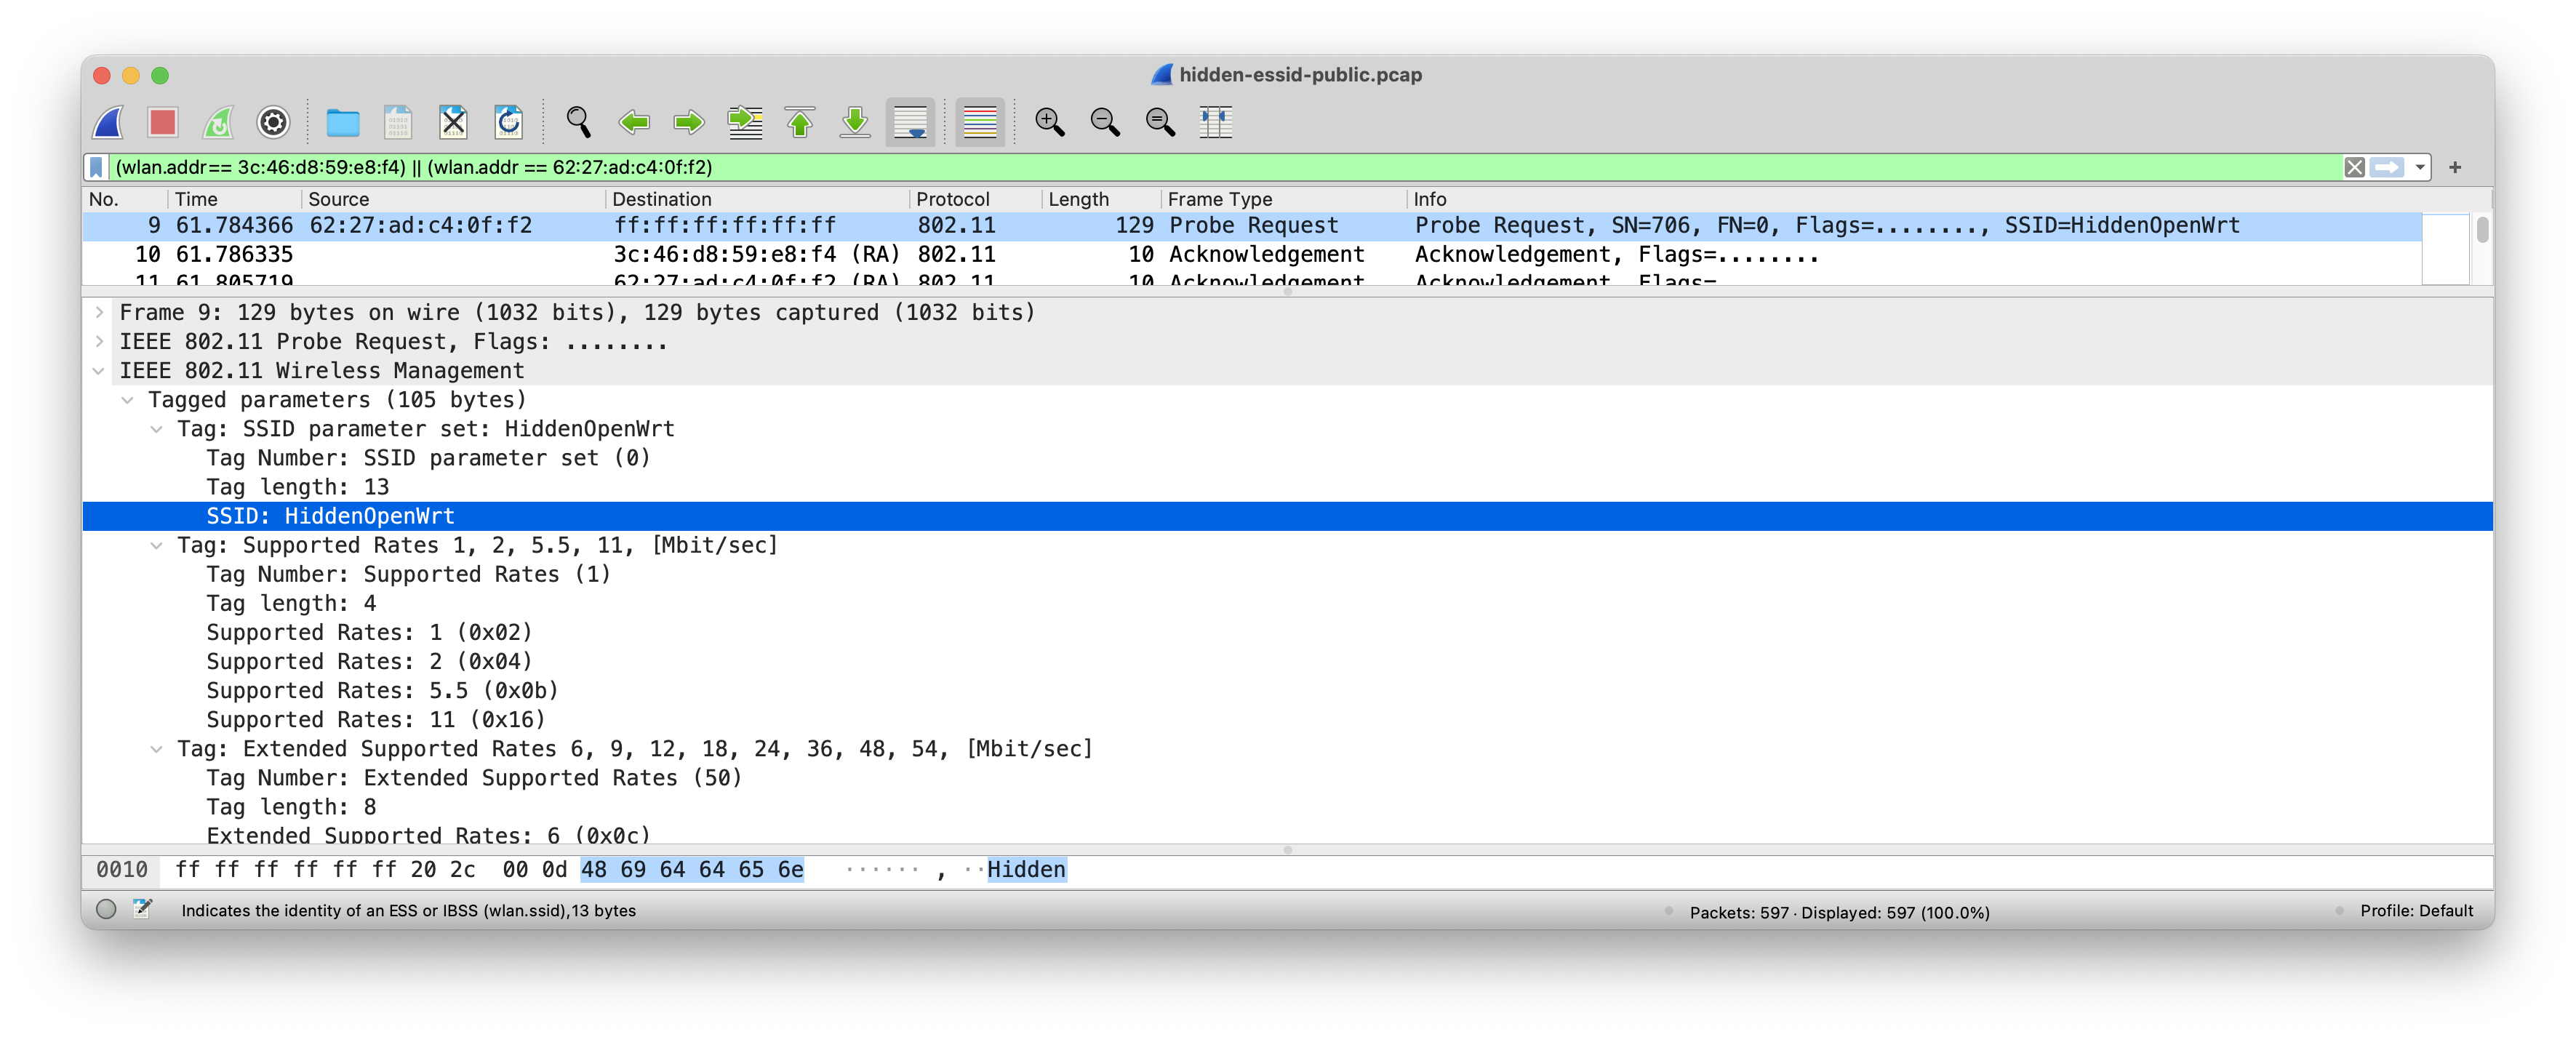Image resolution: width=2576 pixels, height=1037 pixels.
Task: Clear the display filter
Action: click(2354, 167)
